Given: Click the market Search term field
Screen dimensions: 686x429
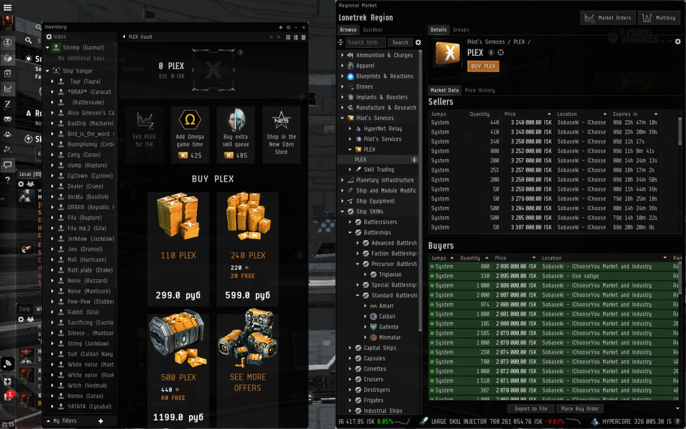Looking at the screenshot, I should pos(365,42).
